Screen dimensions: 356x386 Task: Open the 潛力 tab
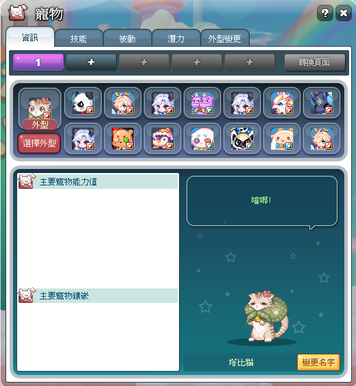point(176,38)
